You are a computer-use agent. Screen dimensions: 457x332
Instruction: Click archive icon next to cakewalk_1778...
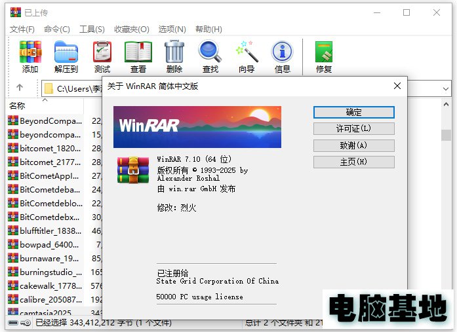click(13, 286)
